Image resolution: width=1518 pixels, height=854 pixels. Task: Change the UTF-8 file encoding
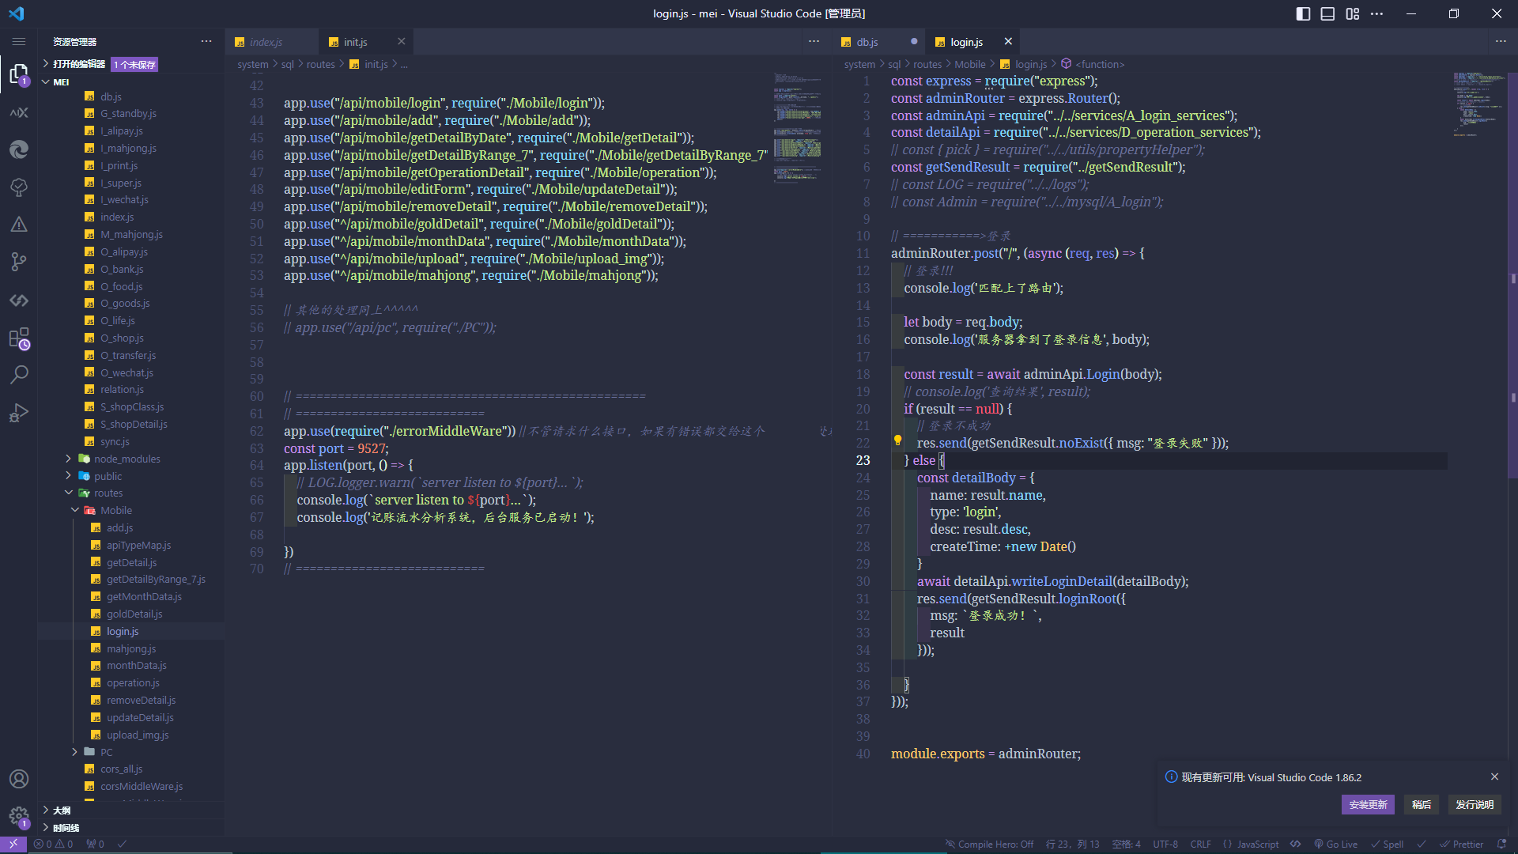(x=1165, y=844)
